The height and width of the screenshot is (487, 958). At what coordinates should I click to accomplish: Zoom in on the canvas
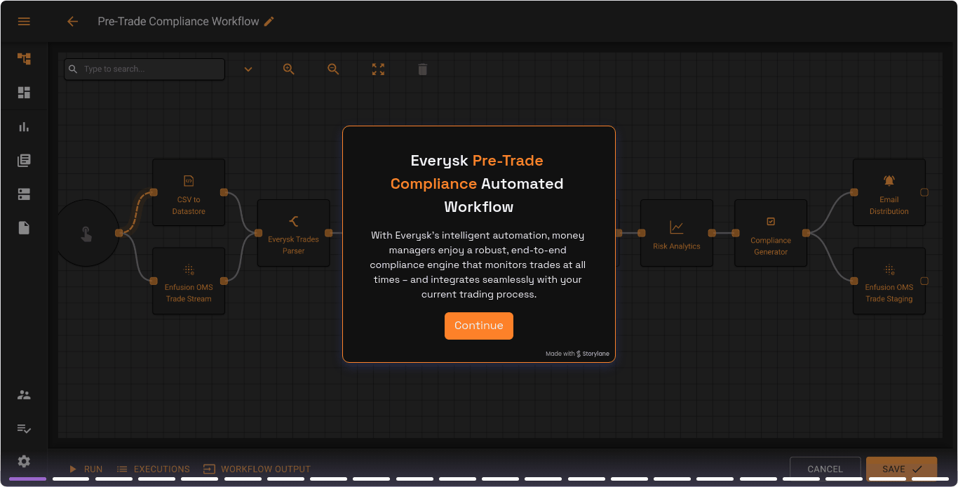288,69
